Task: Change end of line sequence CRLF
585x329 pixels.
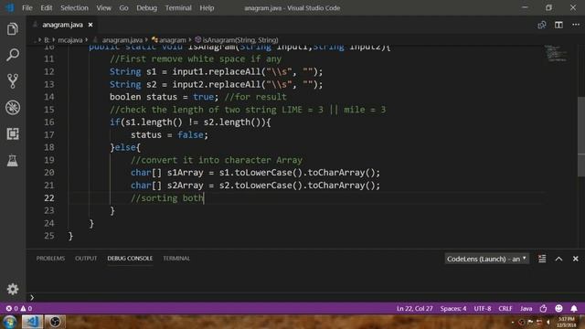Action: (x=505, y=309)
